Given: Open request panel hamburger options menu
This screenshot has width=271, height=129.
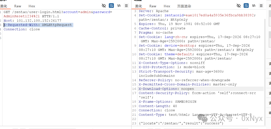Looking at the screenshot, I should [126, 6].
